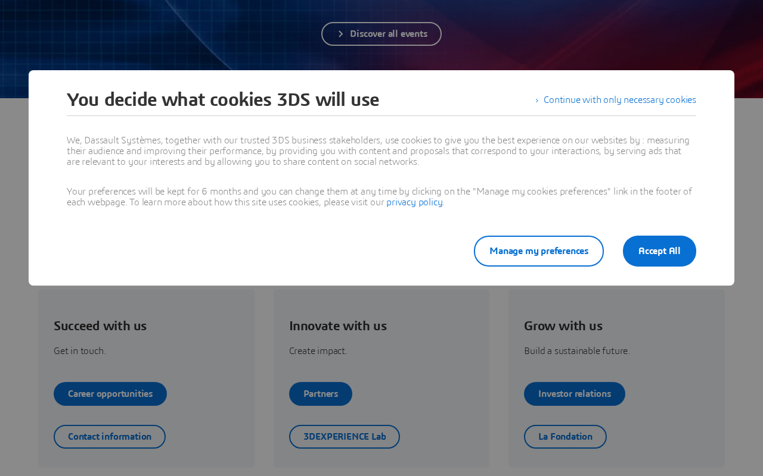Click the small arrow before Continue with only necessary cookies

coord(537,100)
